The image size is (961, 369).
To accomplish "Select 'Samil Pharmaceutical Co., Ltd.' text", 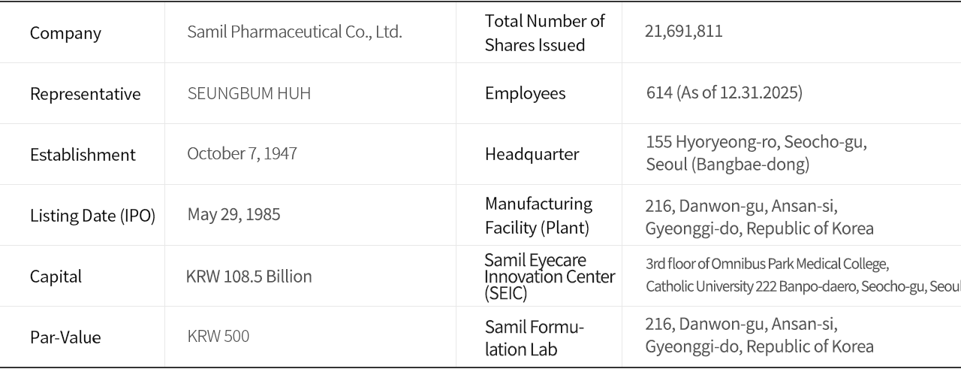I will (x=294, y=32).
